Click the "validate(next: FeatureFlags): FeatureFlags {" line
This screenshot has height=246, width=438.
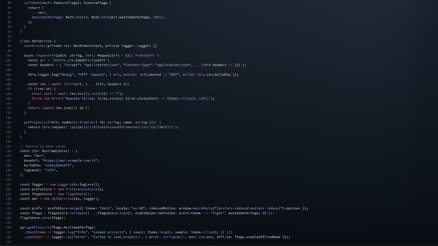click(67, 3)
